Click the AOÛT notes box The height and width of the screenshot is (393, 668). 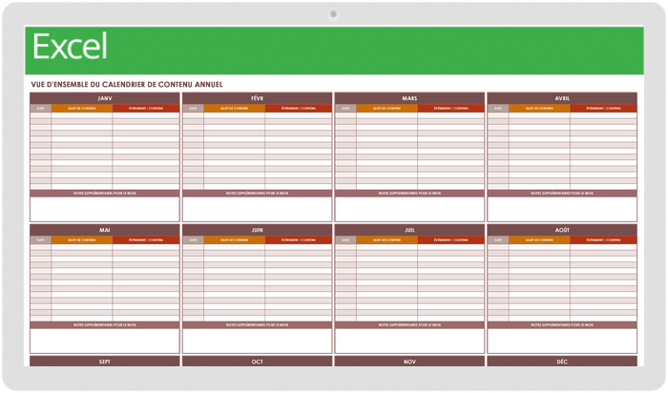[562, 341]
